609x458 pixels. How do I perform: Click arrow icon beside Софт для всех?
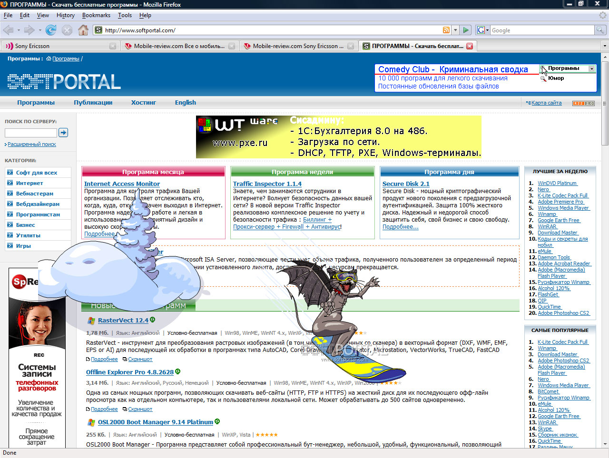point(10,172)
